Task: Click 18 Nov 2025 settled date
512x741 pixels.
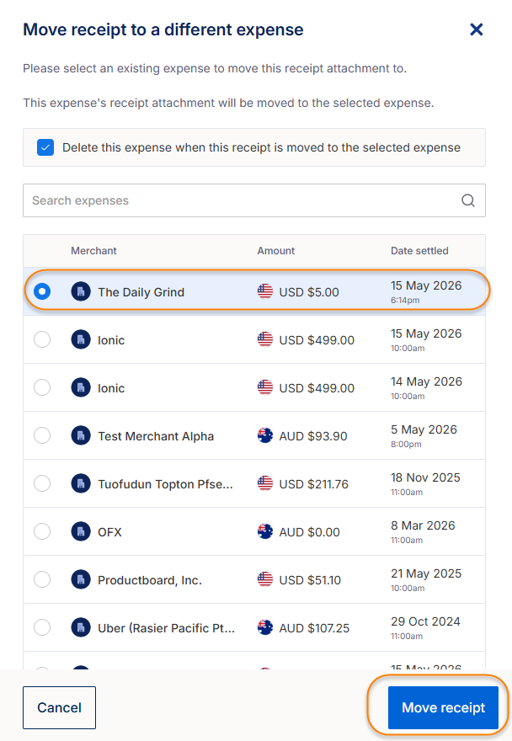Action: point(425,477)
